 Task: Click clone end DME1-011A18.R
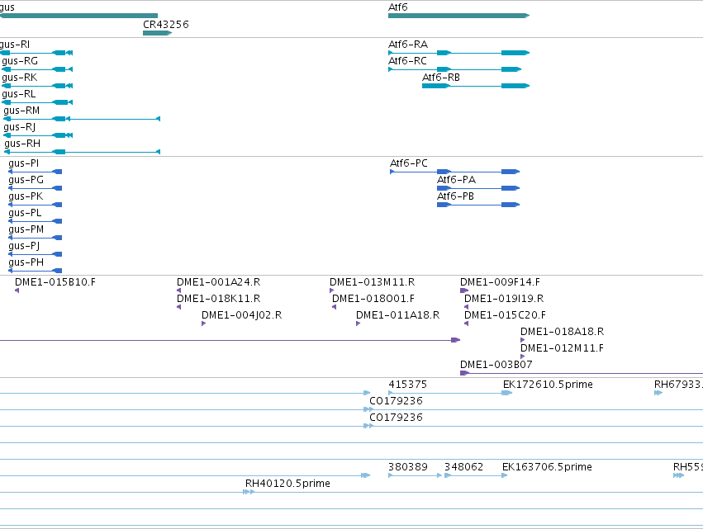(359, 324)
